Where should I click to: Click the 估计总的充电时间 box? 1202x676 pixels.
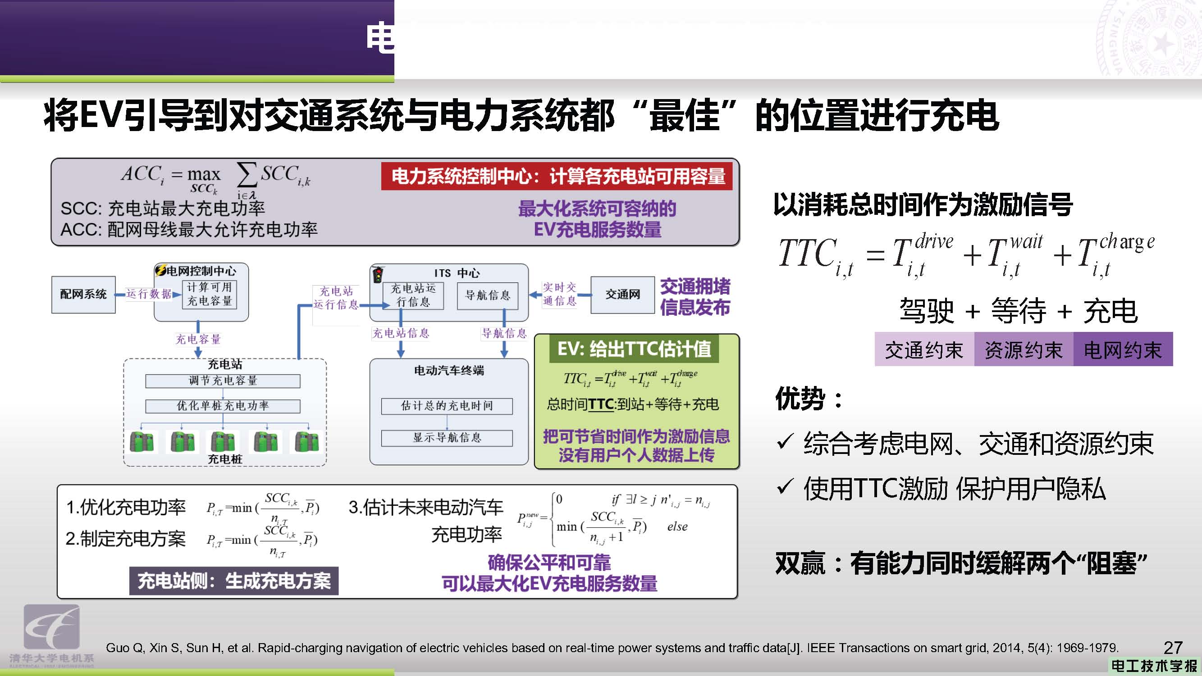coord(447,406)
